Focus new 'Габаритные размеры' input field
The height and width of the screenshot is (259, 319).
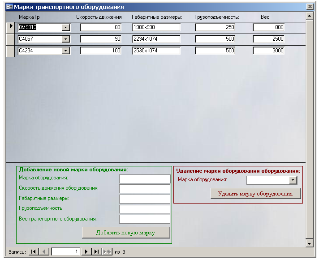point(145,199)
